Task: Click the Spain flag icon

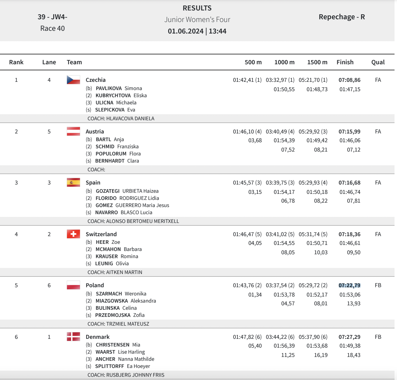Action: pos(73,182)
